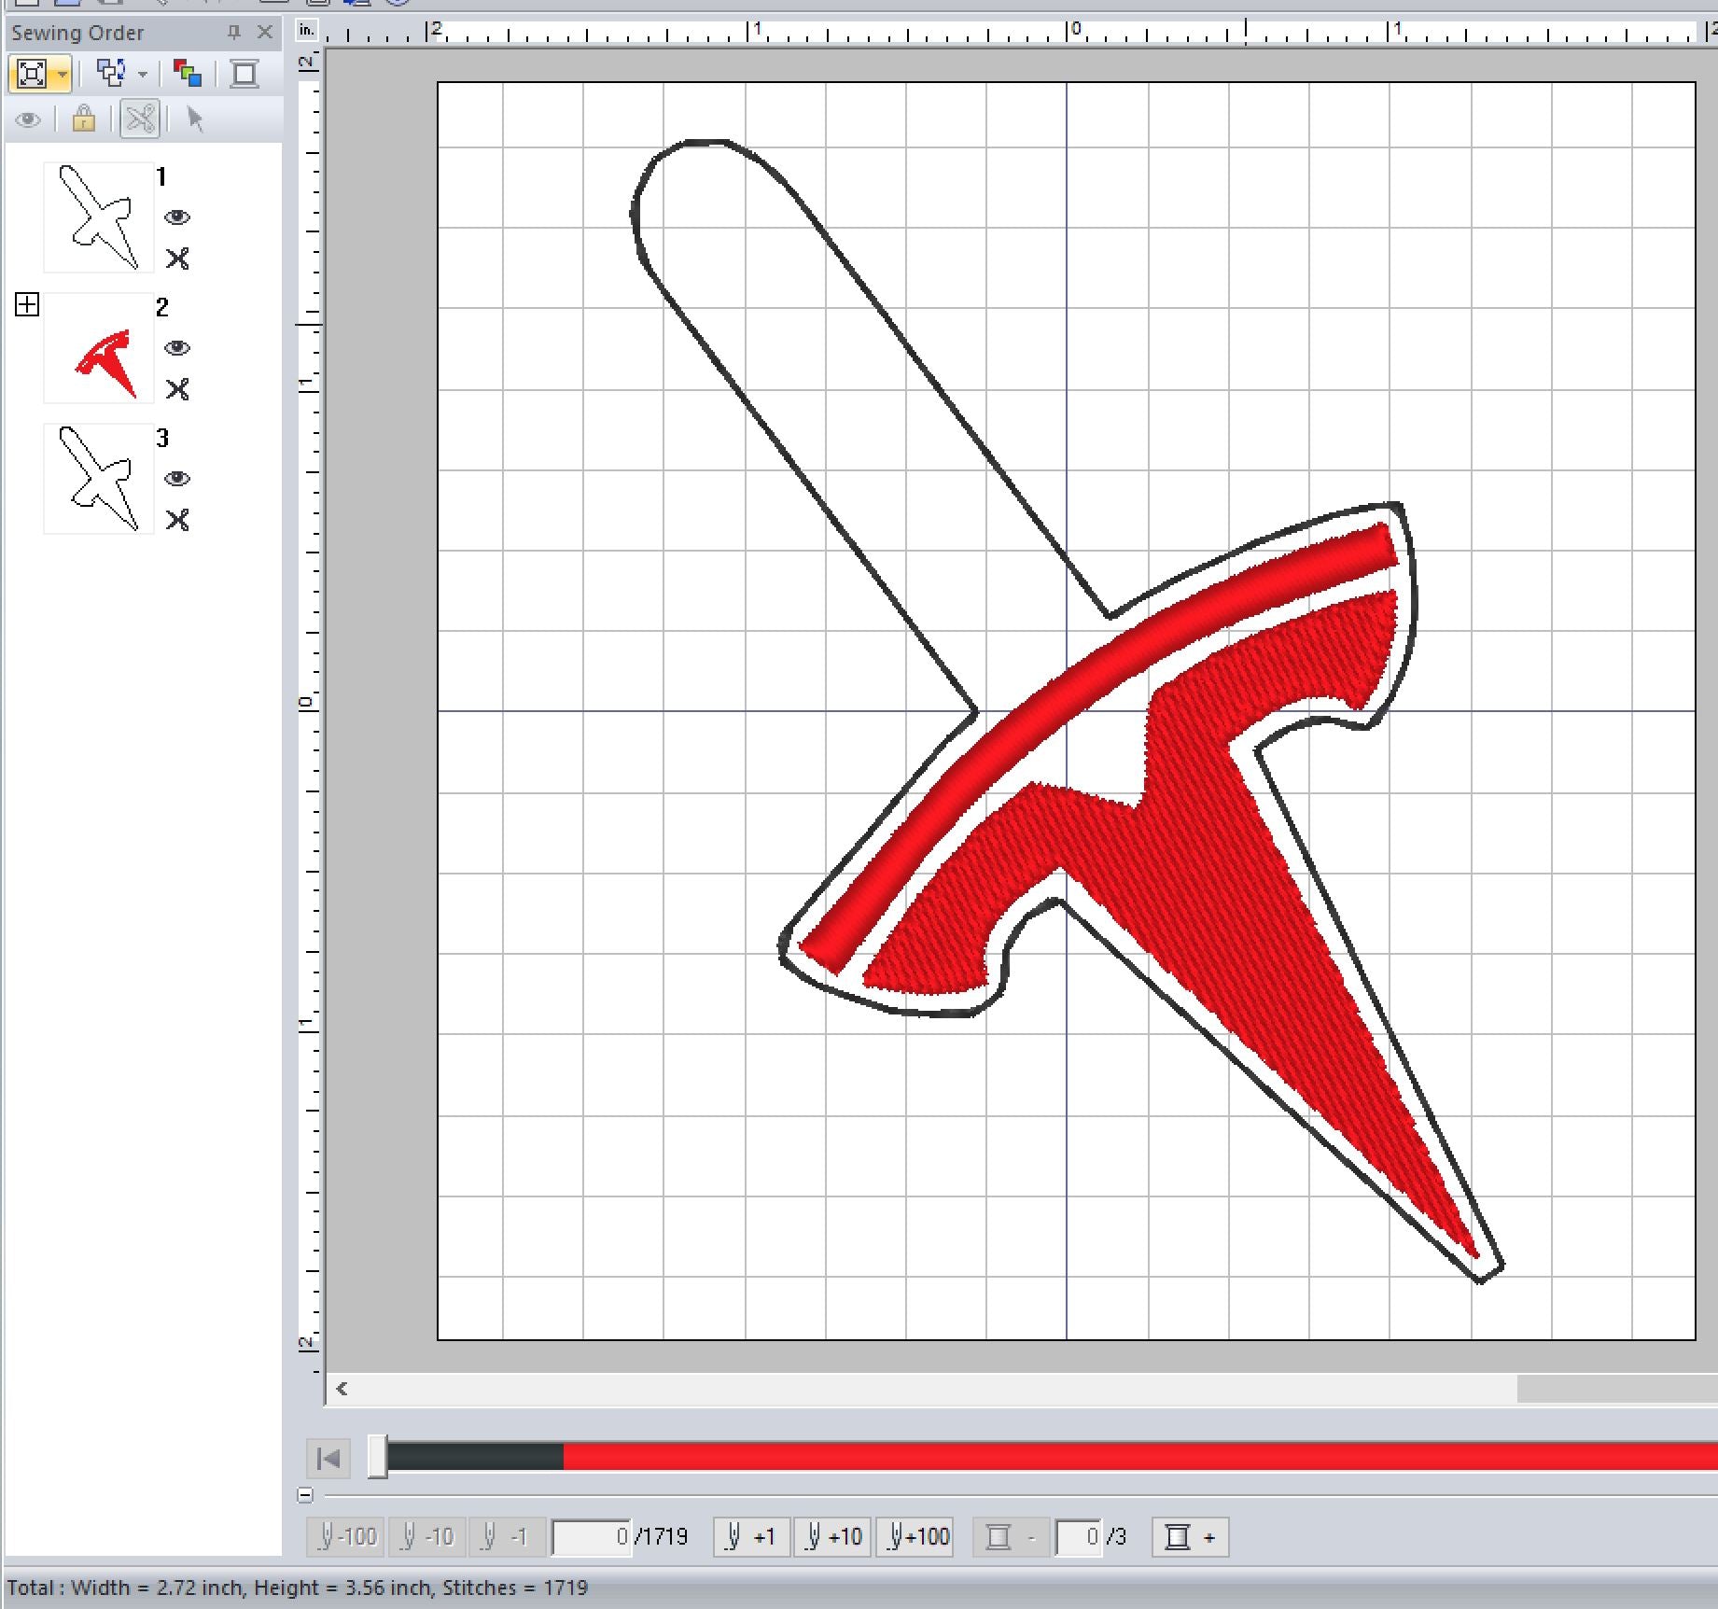
Task: Click the '/3' total colors label
Action: click(1116, 1537)
